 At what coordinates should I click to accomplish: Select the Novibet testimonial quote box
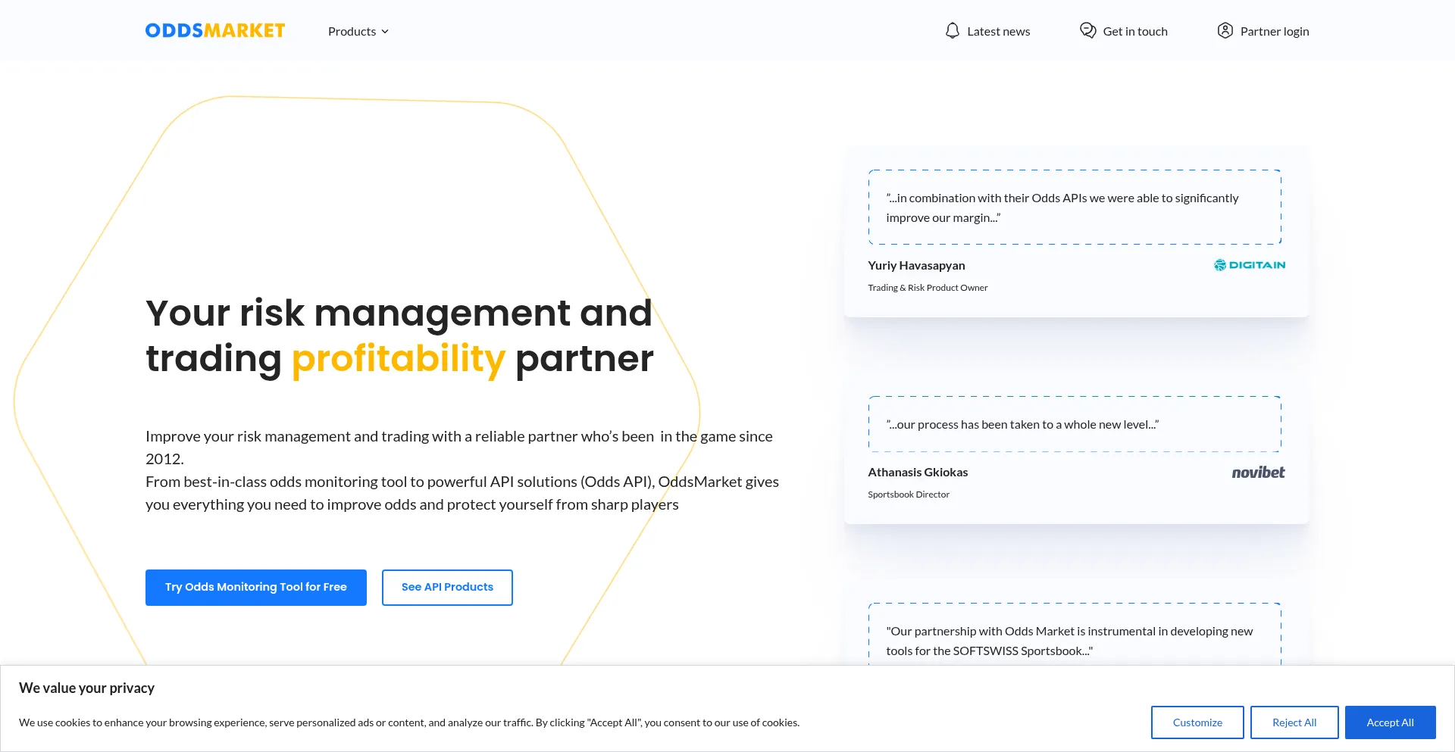(1075, 425)
